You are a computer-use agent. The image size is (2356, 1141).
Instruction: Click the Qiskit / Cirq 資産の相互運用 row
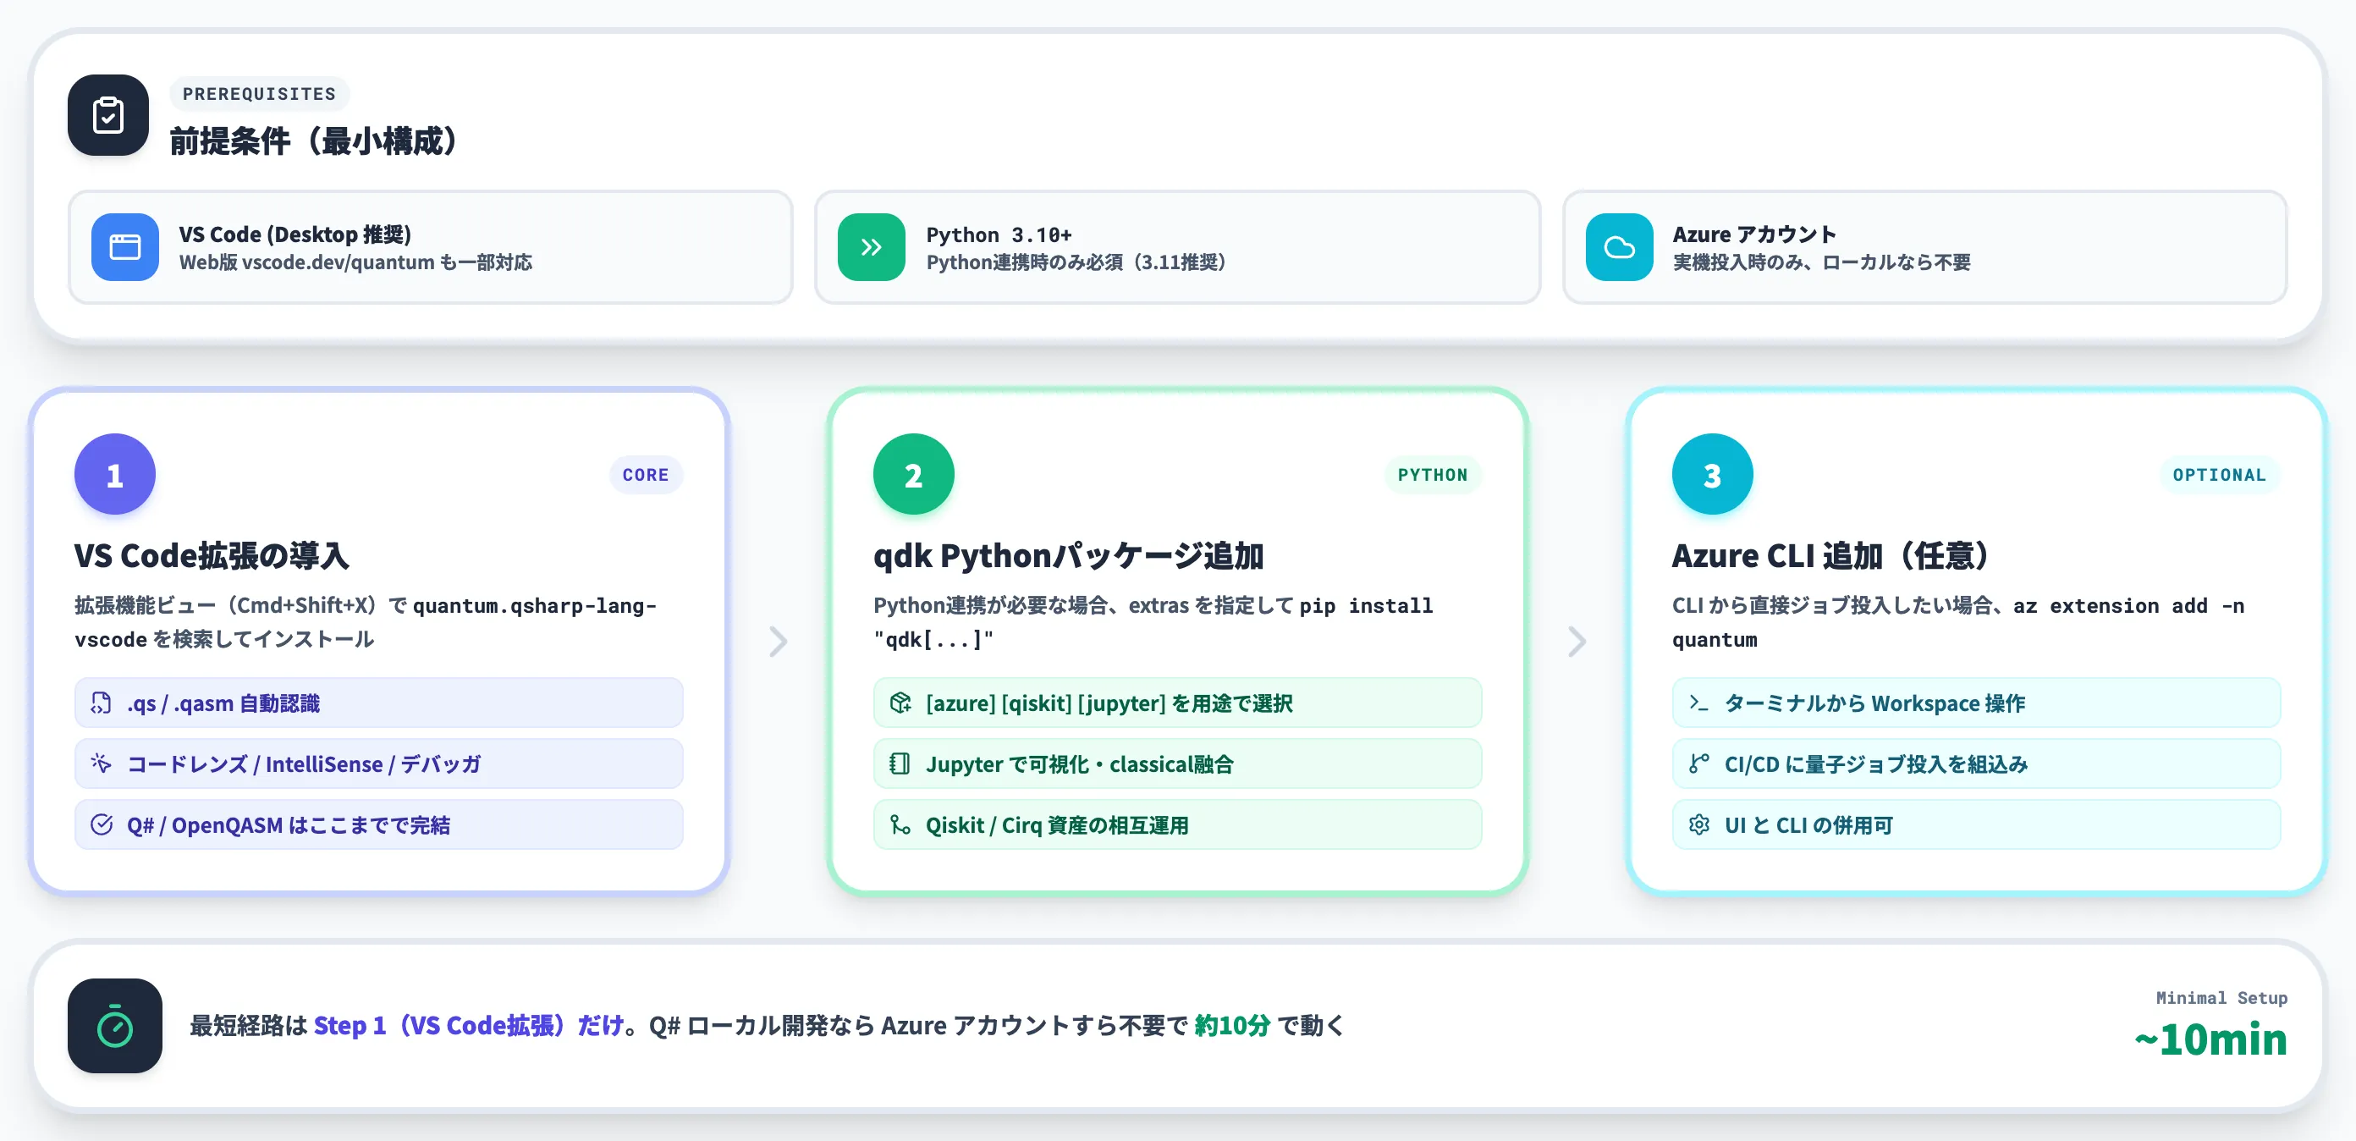1177,824
